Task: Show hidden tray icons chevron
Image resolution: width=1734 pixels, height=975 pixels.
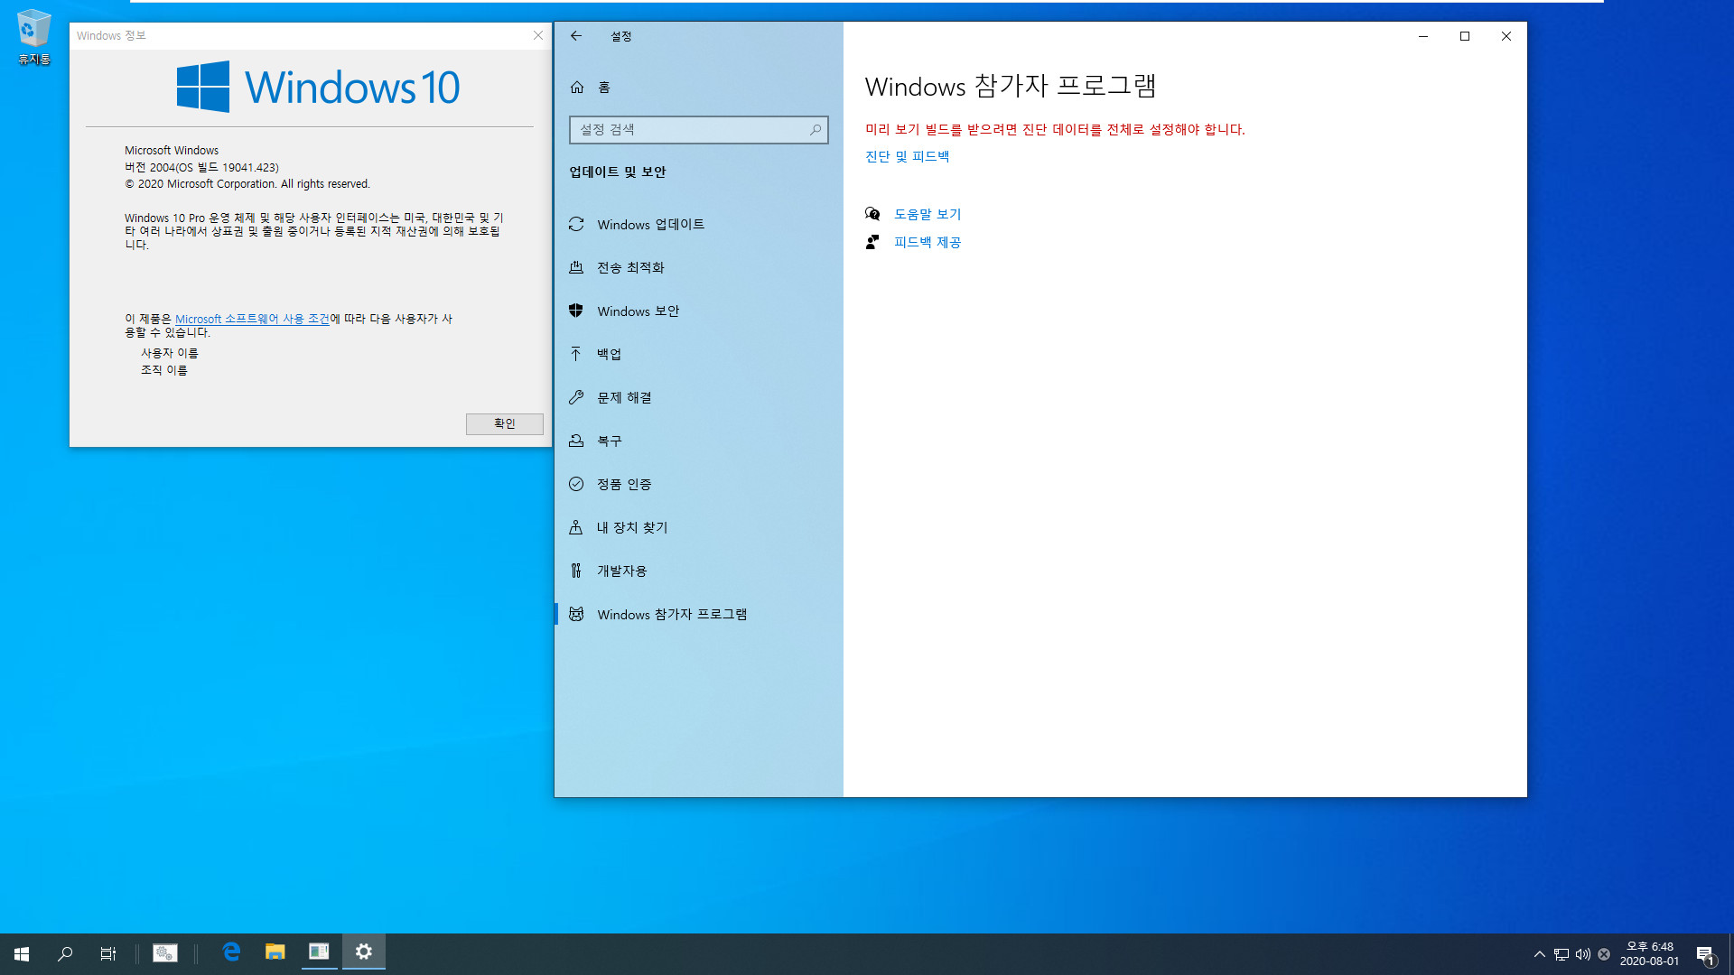Action: [1540, 954]
